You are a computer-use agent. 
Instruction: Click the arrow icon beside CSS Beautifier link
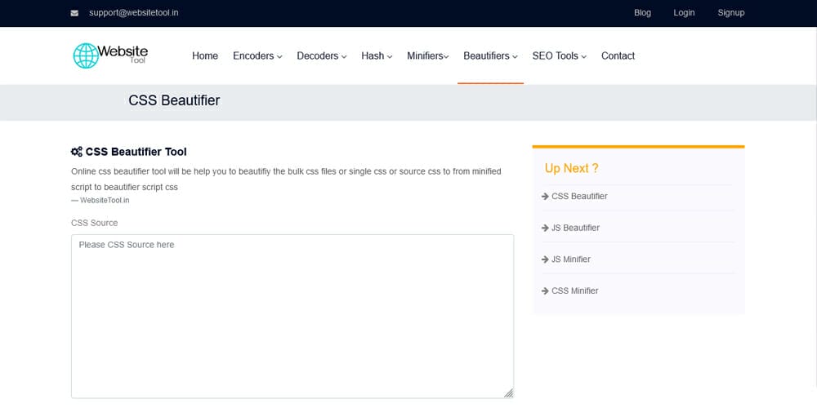click(x=545, y=197)
